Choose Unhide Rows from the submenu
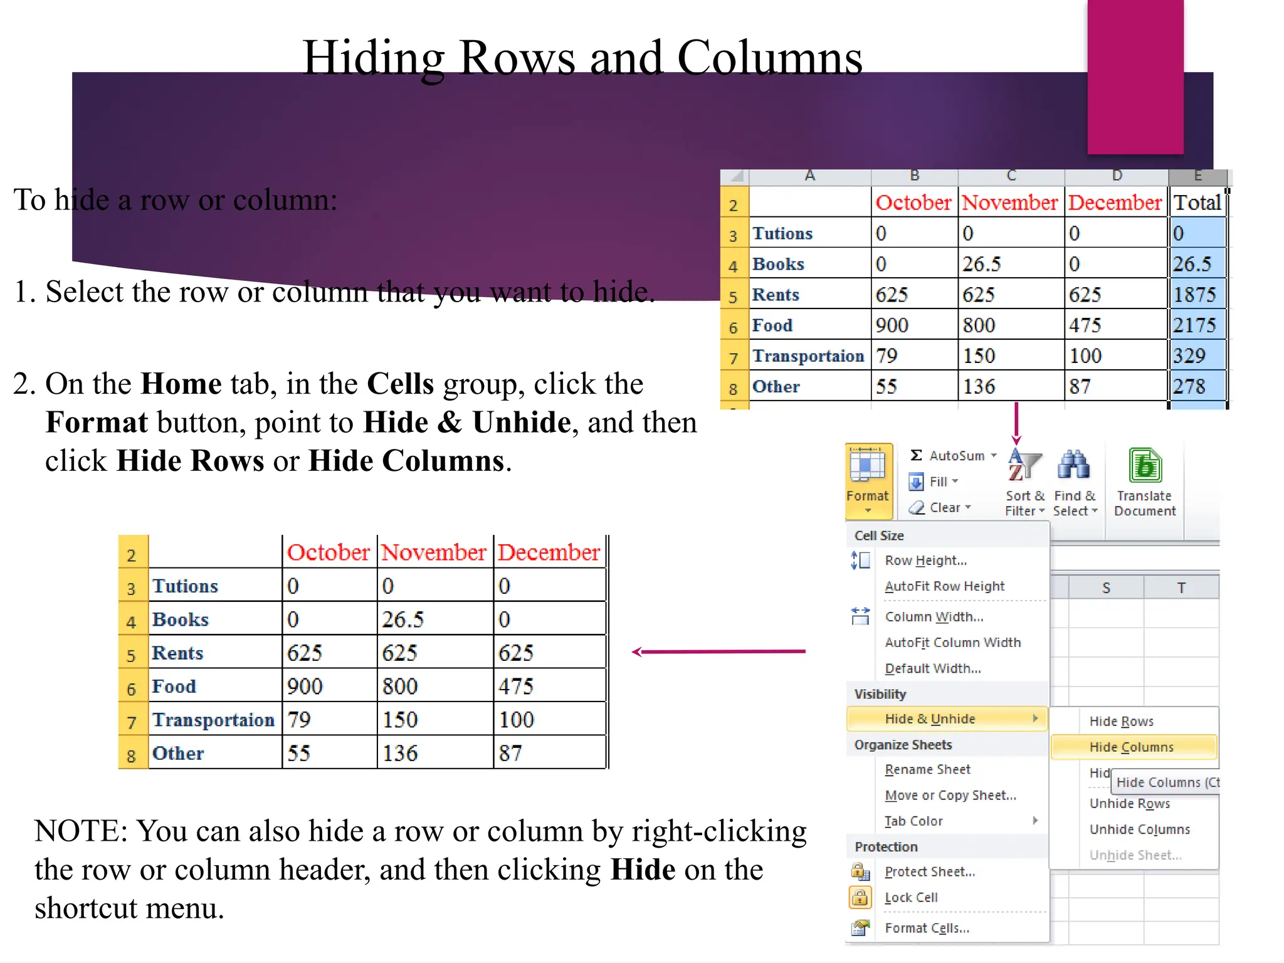1284x963 pixels. [x=1130, y=803]
